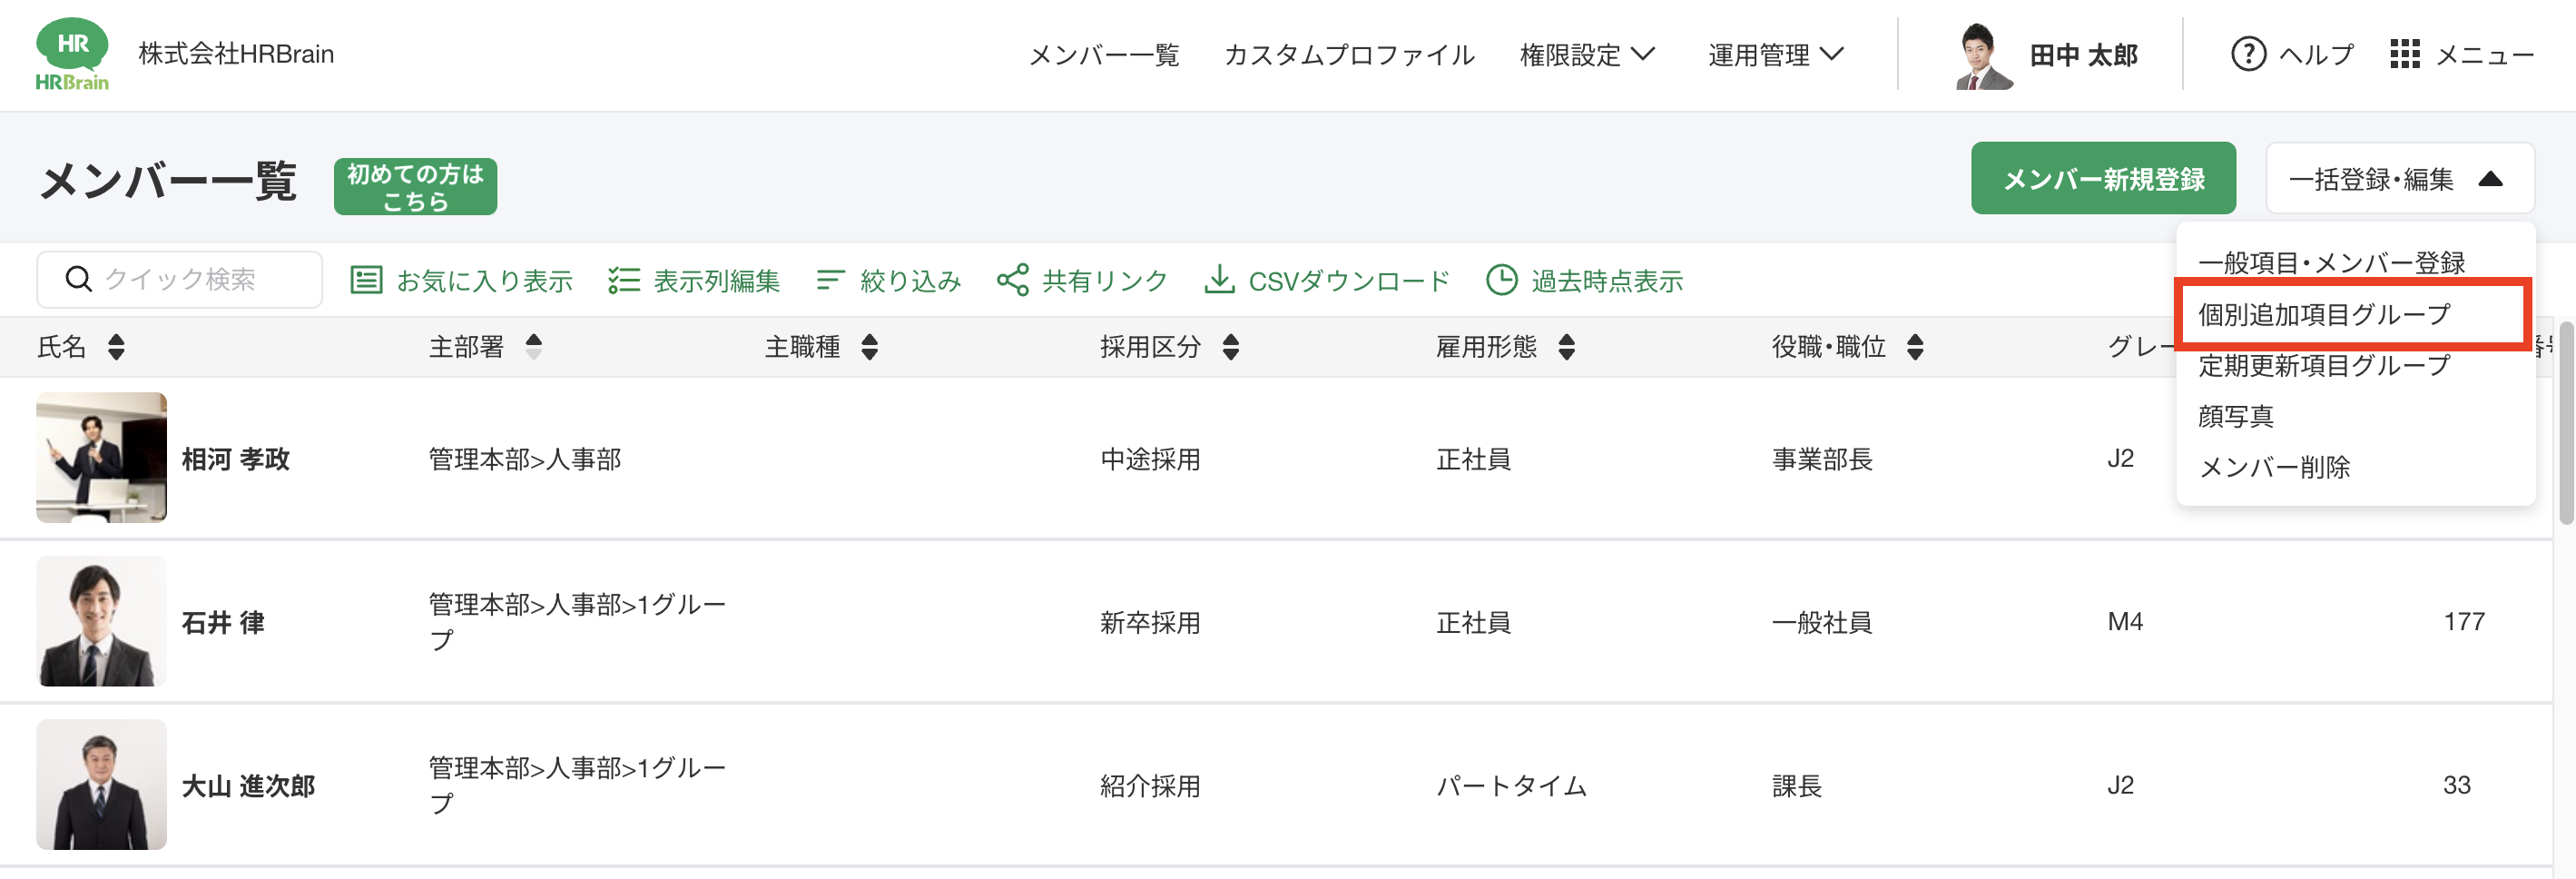This screenshot has height=879, width=2576.
Task: Click the share link icon
Action: point(1012,280)
